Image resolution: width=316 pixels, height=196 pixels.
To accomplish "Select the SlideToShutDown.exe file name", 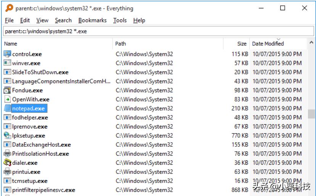I will coord(40,72).
